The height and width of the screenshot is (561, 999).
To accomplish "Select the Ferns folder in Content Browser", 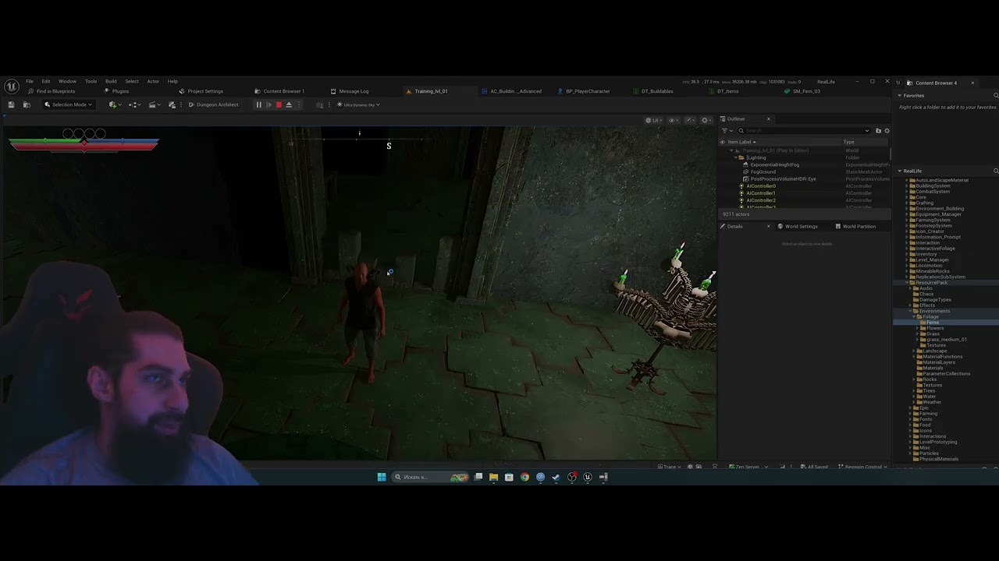I will pyautogui.click(x=933, y=323).
